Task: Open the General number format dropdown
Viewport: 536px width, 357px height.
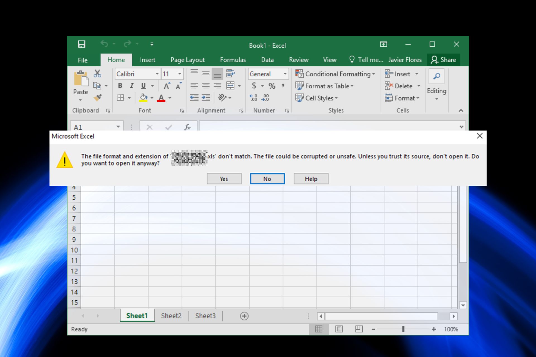Action: (x=285, y=74)
